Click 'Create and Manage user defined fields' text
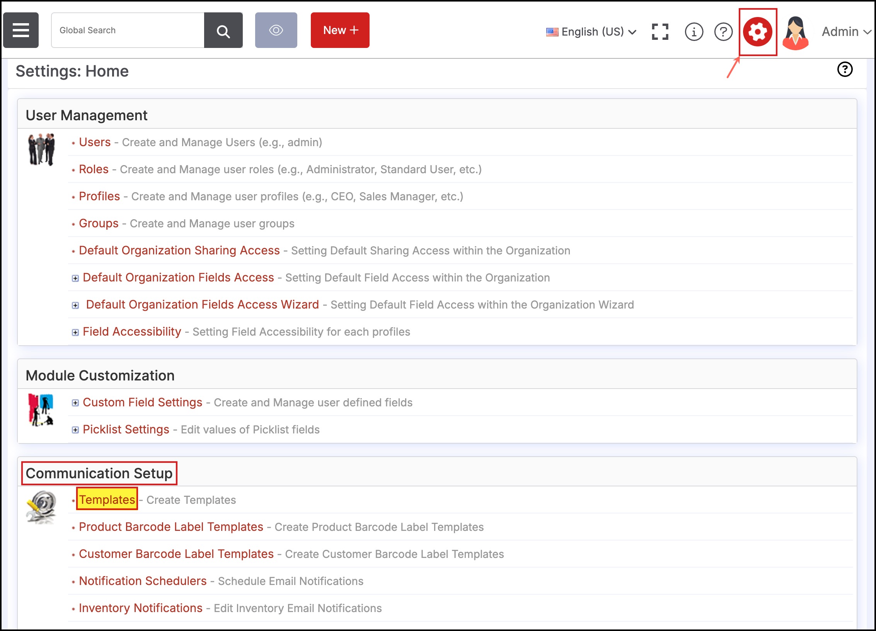 pyautogui.click(x=313, y=403)
